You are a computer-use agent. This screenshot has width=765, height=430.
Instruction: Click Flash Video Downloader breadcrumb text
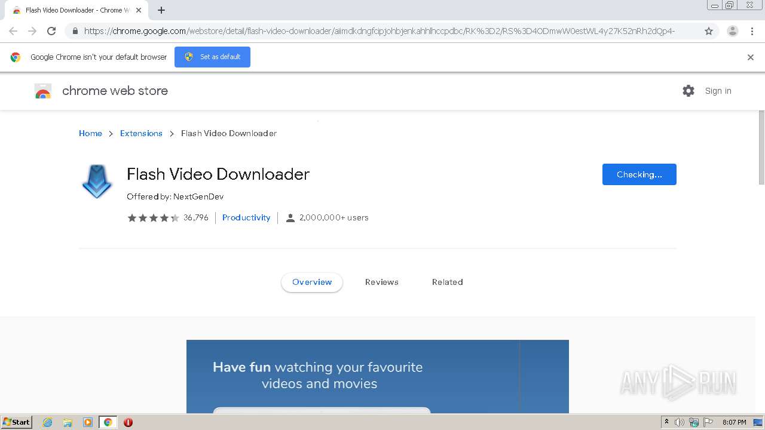pos(229,133)
